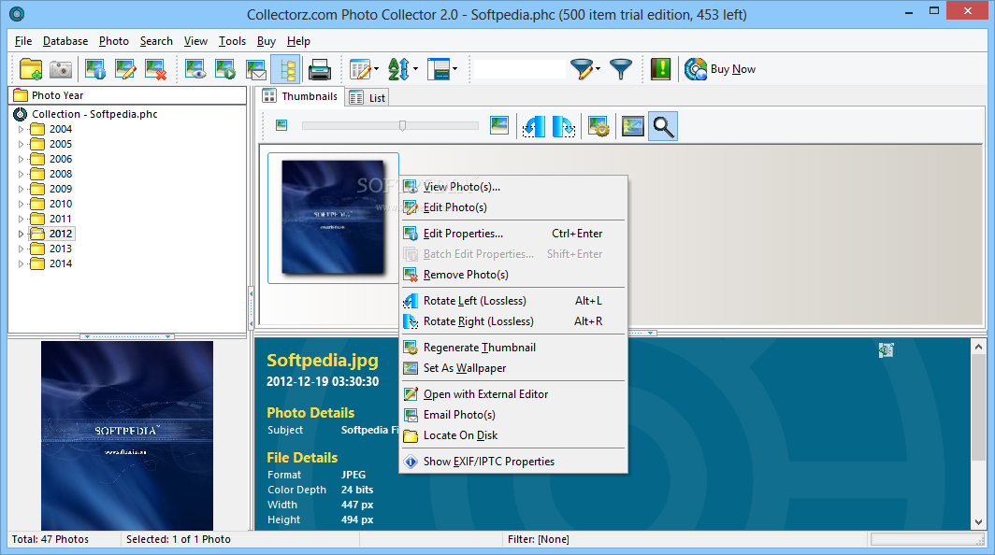Open the Buy menu
This screenshot has width=995, height=555.
pos(267,41)
